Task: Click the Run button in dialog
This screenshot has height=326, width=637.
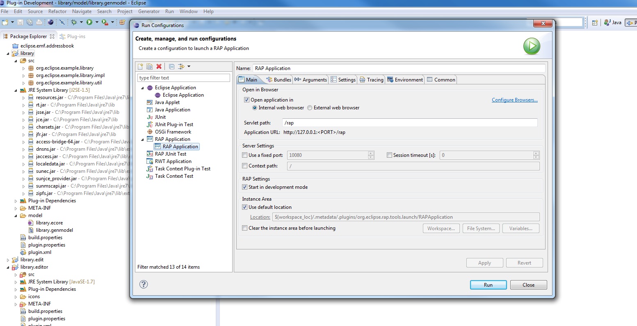Action: tap(488, 285)
